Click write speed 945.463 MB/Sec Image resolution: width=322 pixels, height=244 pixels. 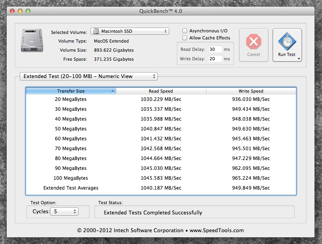pyautogui.click(x=251, y=139)
